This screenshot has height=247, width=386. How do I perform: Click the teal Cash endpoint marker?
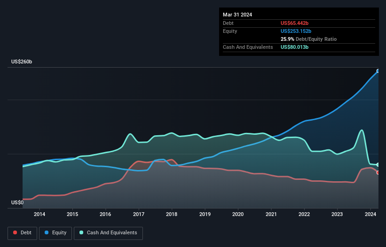378,165
